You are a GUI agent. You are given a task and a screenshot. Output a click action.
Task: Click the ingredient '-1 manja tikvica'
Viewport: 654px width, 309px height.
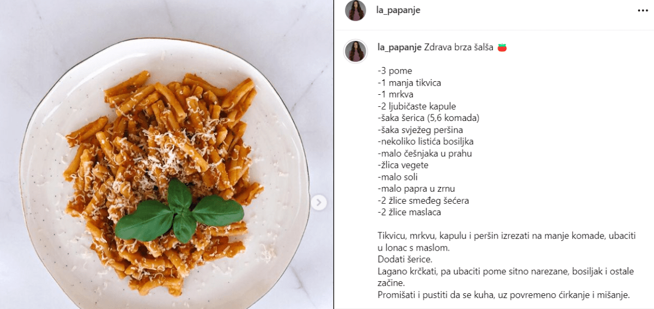[x=409, y=83]
